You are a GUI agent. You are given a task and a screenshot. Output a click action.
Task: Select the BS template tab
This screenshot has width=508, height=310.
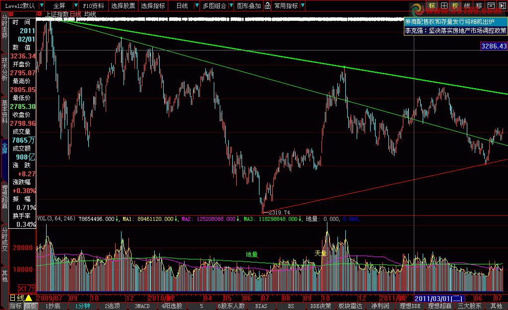[x=291, y=306]
